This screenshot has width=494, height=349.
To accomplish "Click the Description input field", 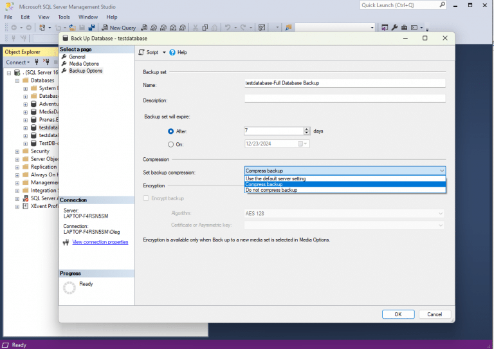I will (x=345, y=99).
